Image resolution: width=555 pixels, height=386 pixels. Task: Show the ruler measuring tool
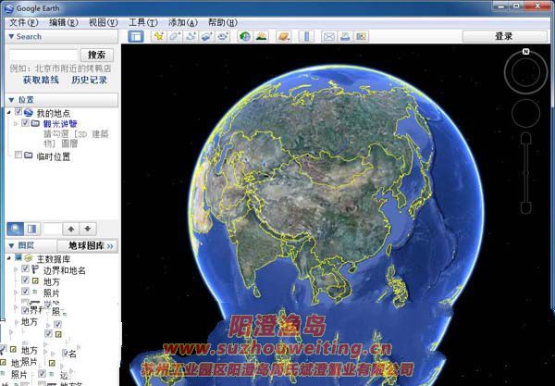tap(303, 36)
